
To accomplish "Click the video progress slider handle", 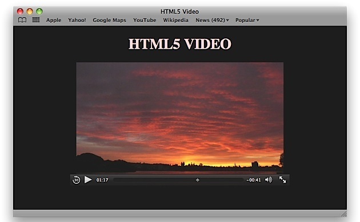I will (x=198, y=180).
